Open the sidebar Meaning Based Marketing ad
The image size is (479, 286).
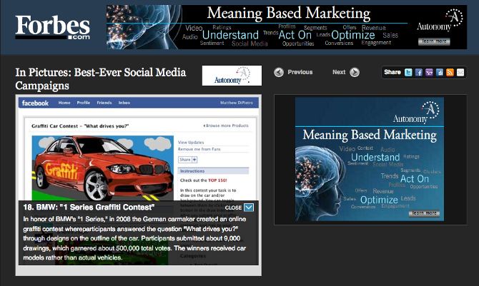tap(370, 159)
